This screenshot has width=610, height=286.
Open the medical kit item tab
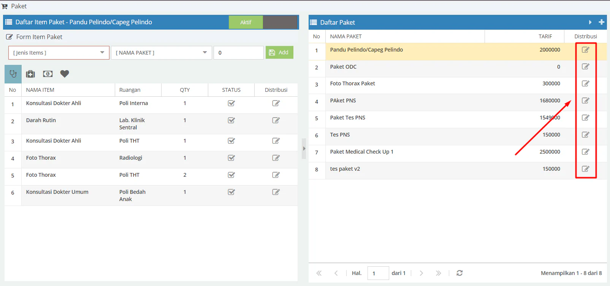pyautogui.click(x=30, y=74)
